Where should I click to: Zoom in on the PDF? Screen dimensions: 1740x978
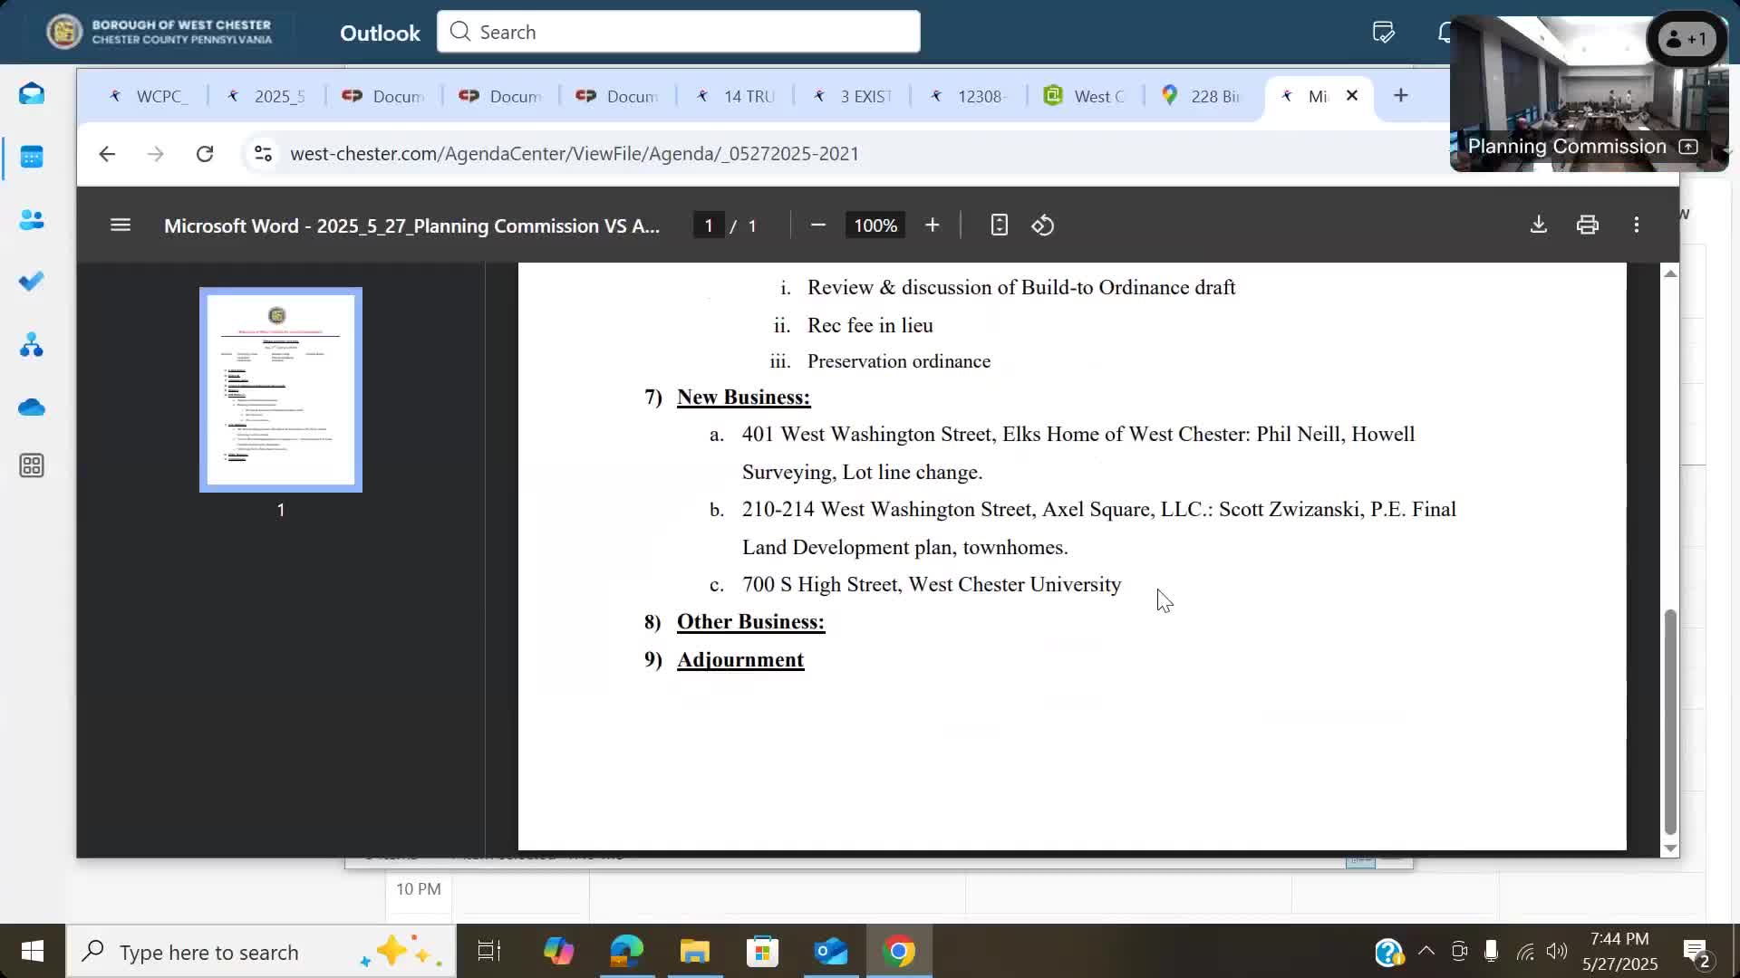point(932,225)
